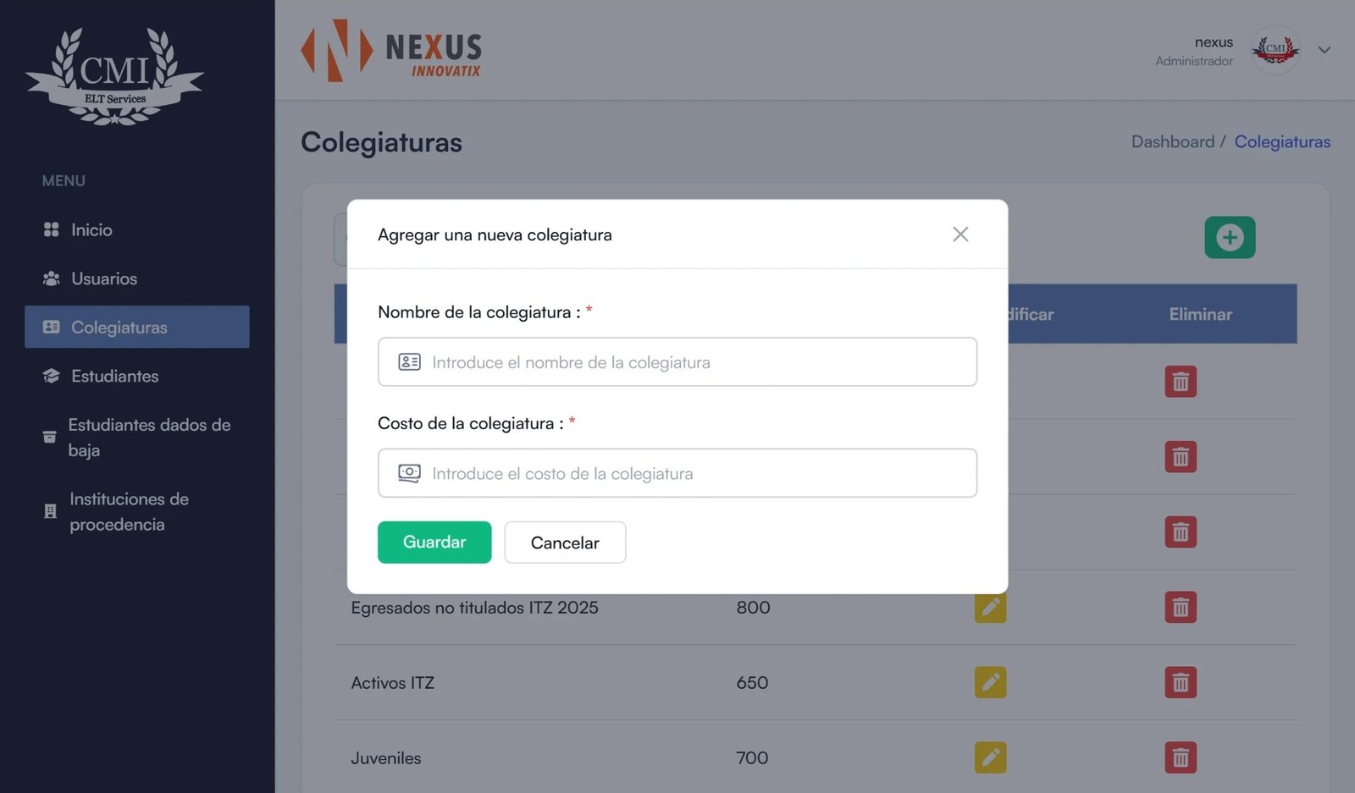This screenshot has width=1355, height=793.
Task: Open Estudiantes dados de baja section
Action: 148,437
